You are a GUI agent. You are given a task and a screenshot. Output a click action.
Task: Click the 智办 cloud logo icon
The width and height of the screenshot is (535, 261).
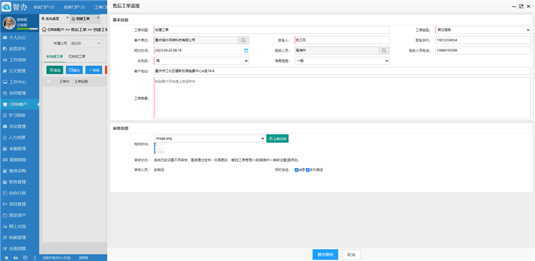[7, 7]
